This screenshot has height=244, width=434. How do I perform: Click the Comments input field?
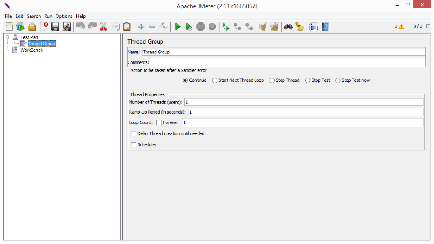[x=287, y=62]
